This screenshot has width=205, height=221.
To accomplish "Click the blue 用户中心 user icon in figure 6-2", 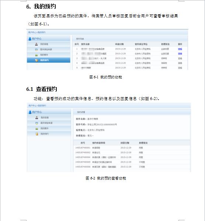I will coord(30,112).
